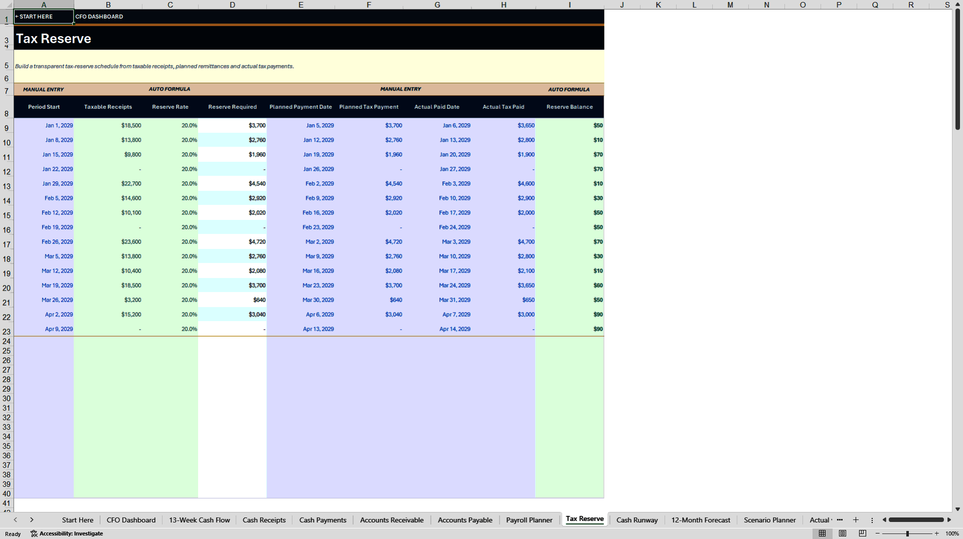This screenshot has width=963, height=539.
Task: Switch to 13-Week Cash Flow tab
Action: click(199, 520)
